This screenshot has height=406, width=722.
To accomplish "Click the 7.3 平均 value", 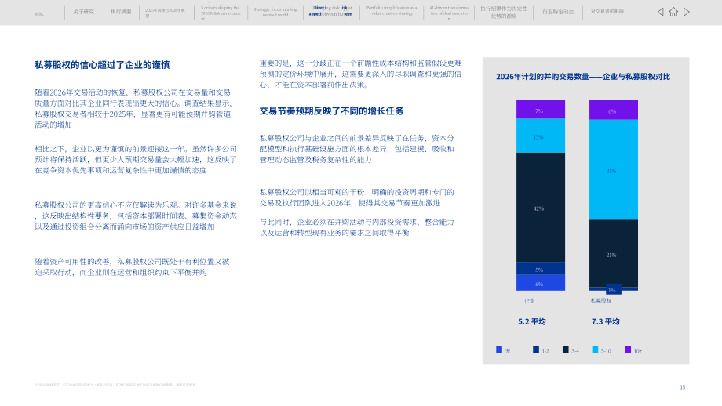I will (606, 322).
